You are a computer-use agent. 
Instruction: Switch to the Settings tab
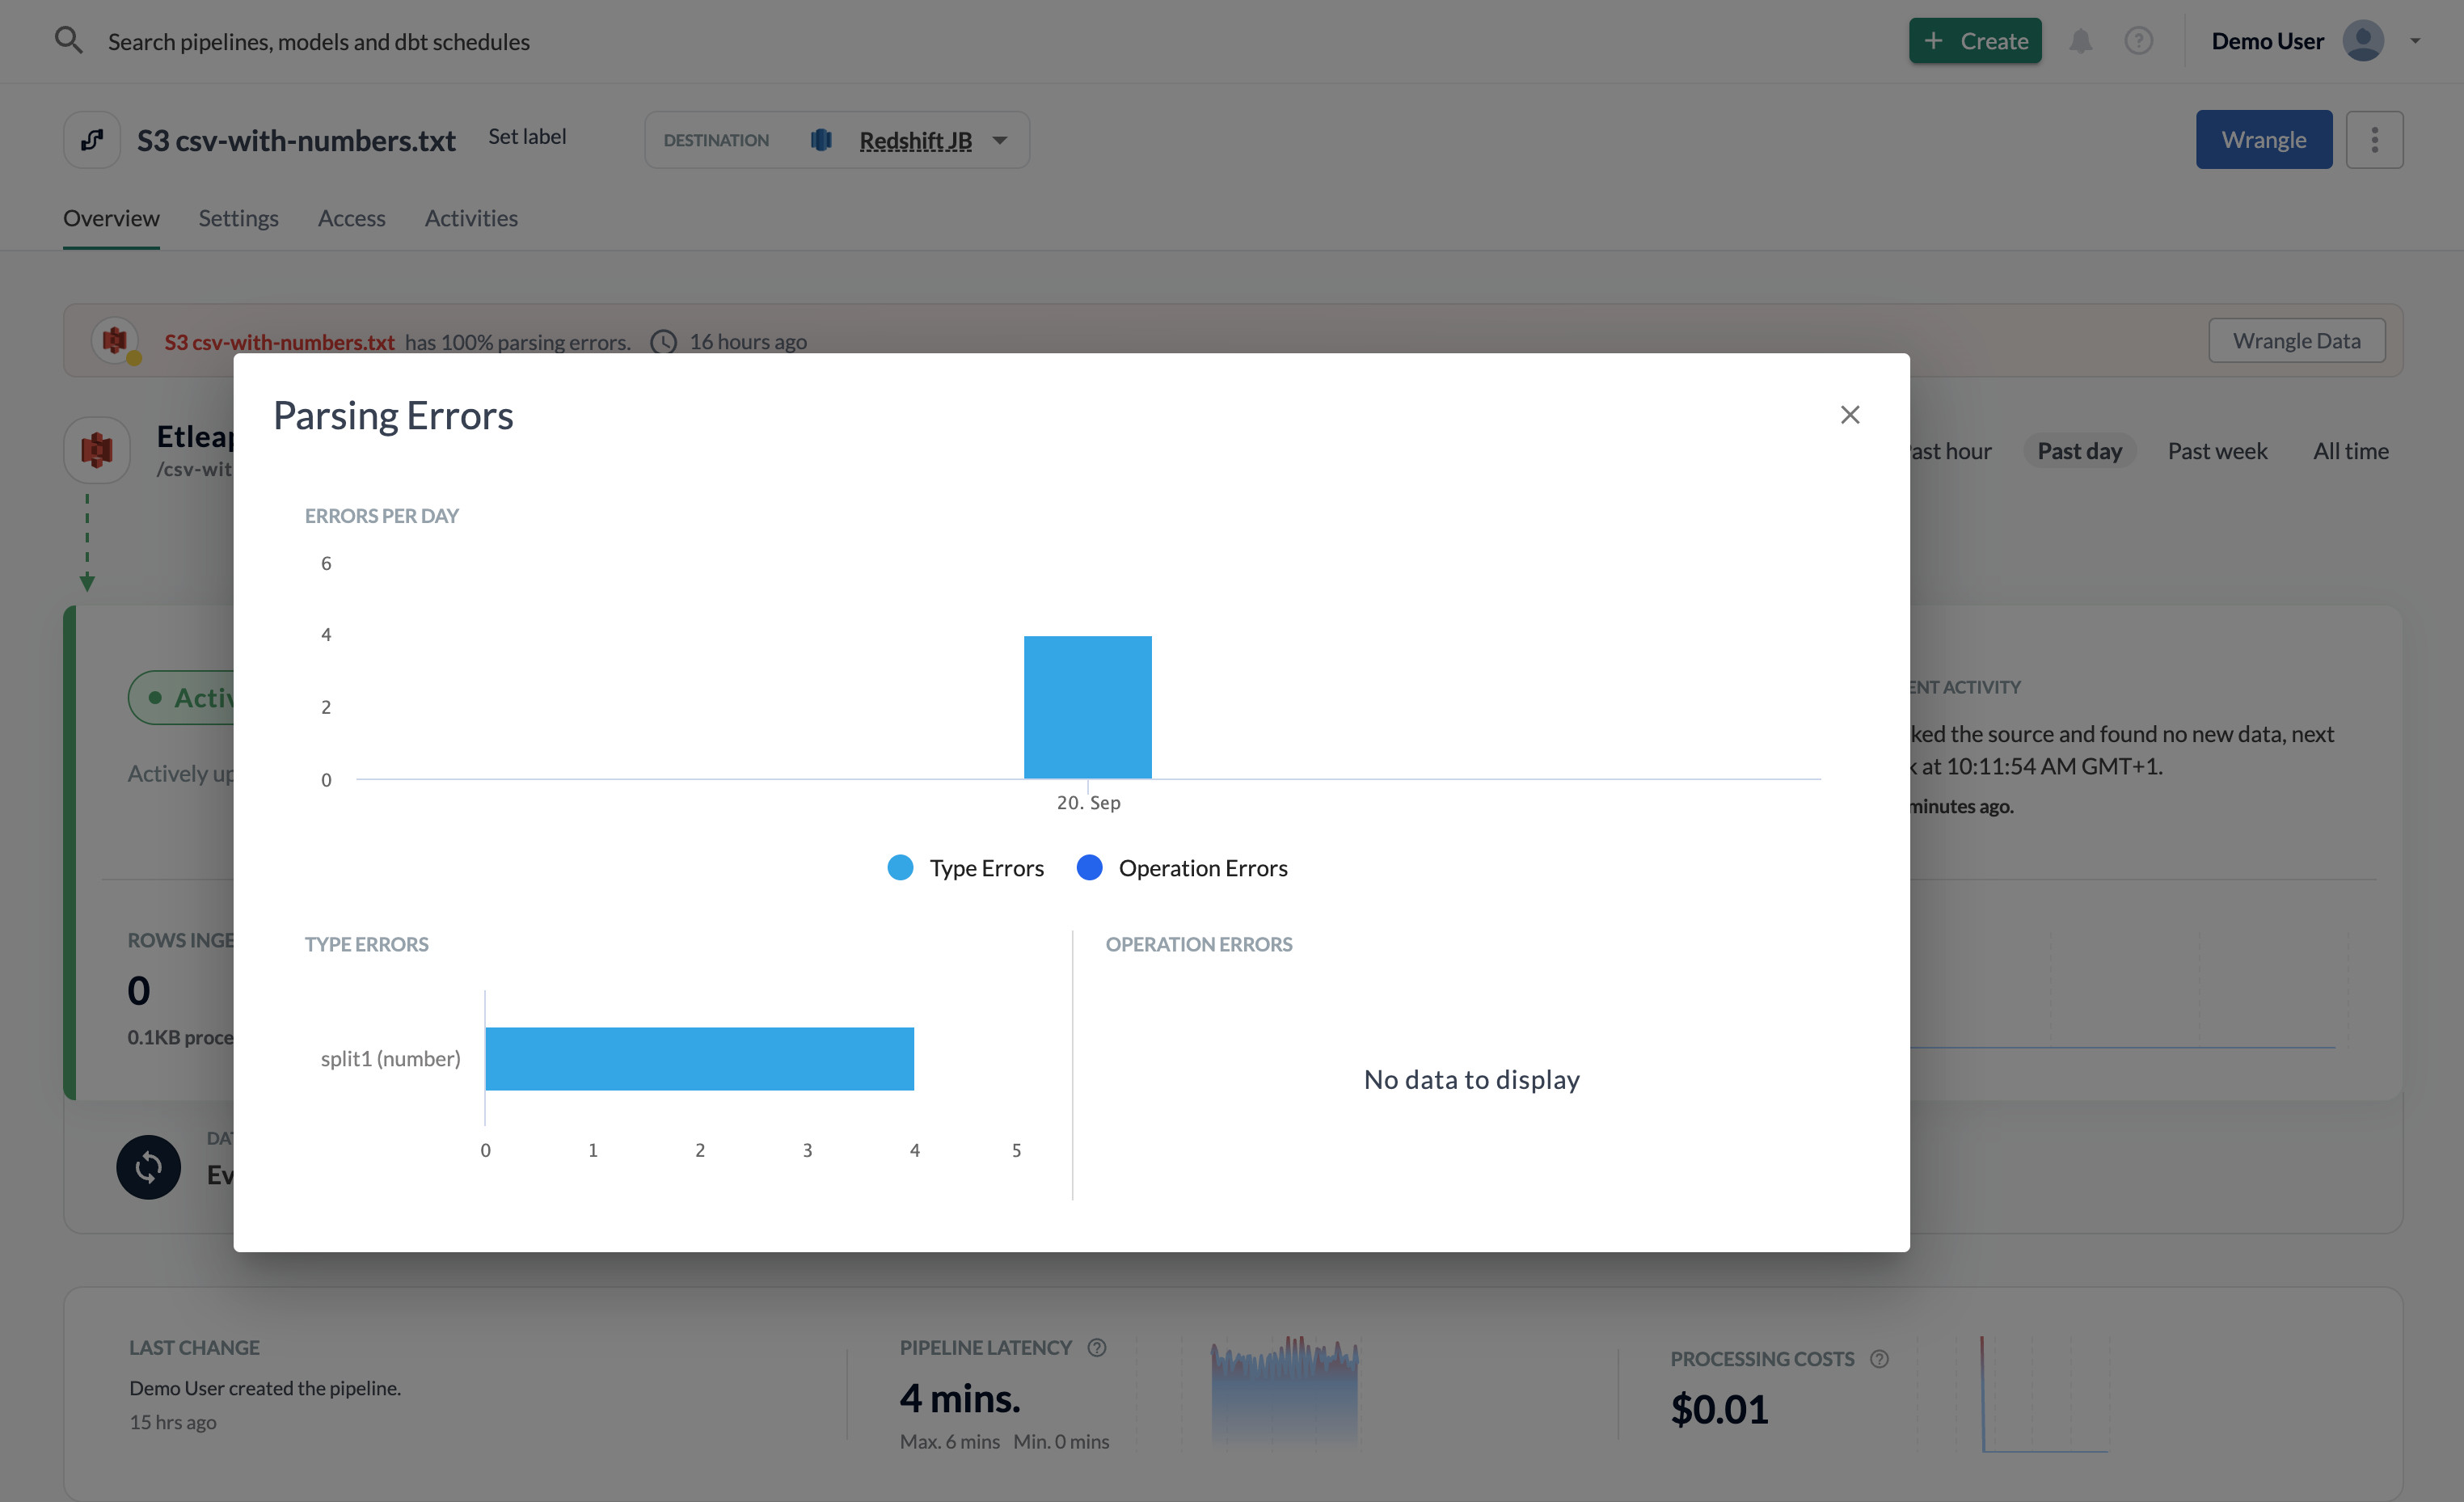pos(238,218)
